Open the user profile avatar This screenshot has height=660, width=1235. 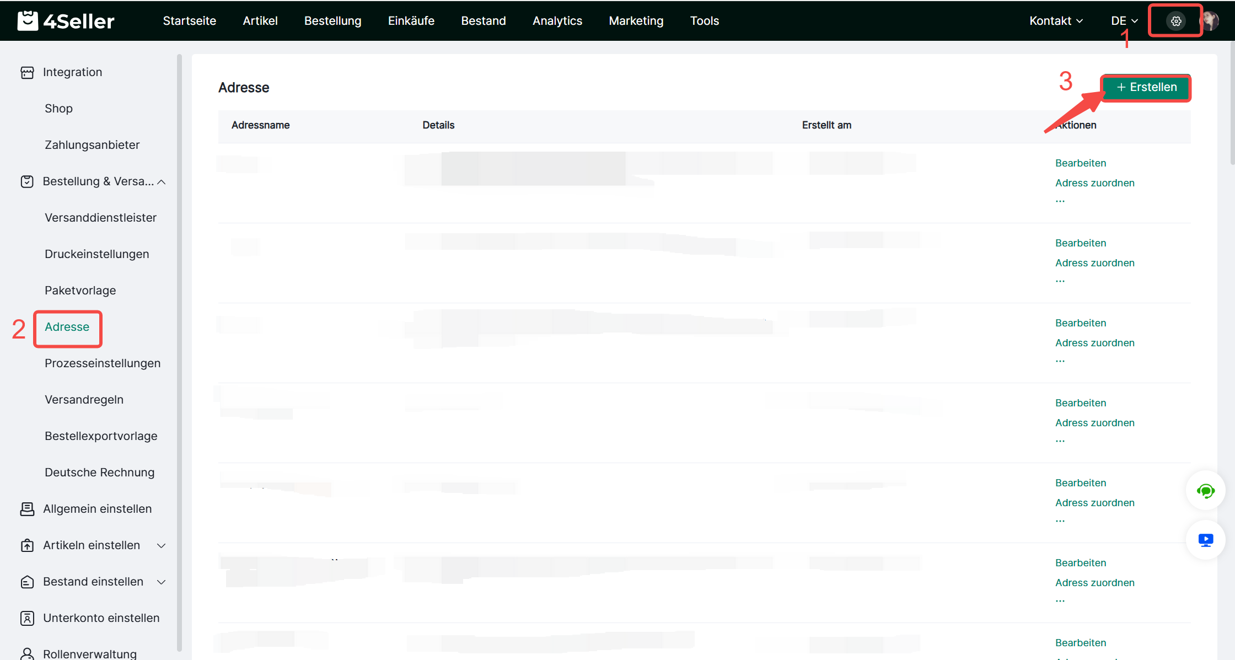click(x=1210, y=21)
